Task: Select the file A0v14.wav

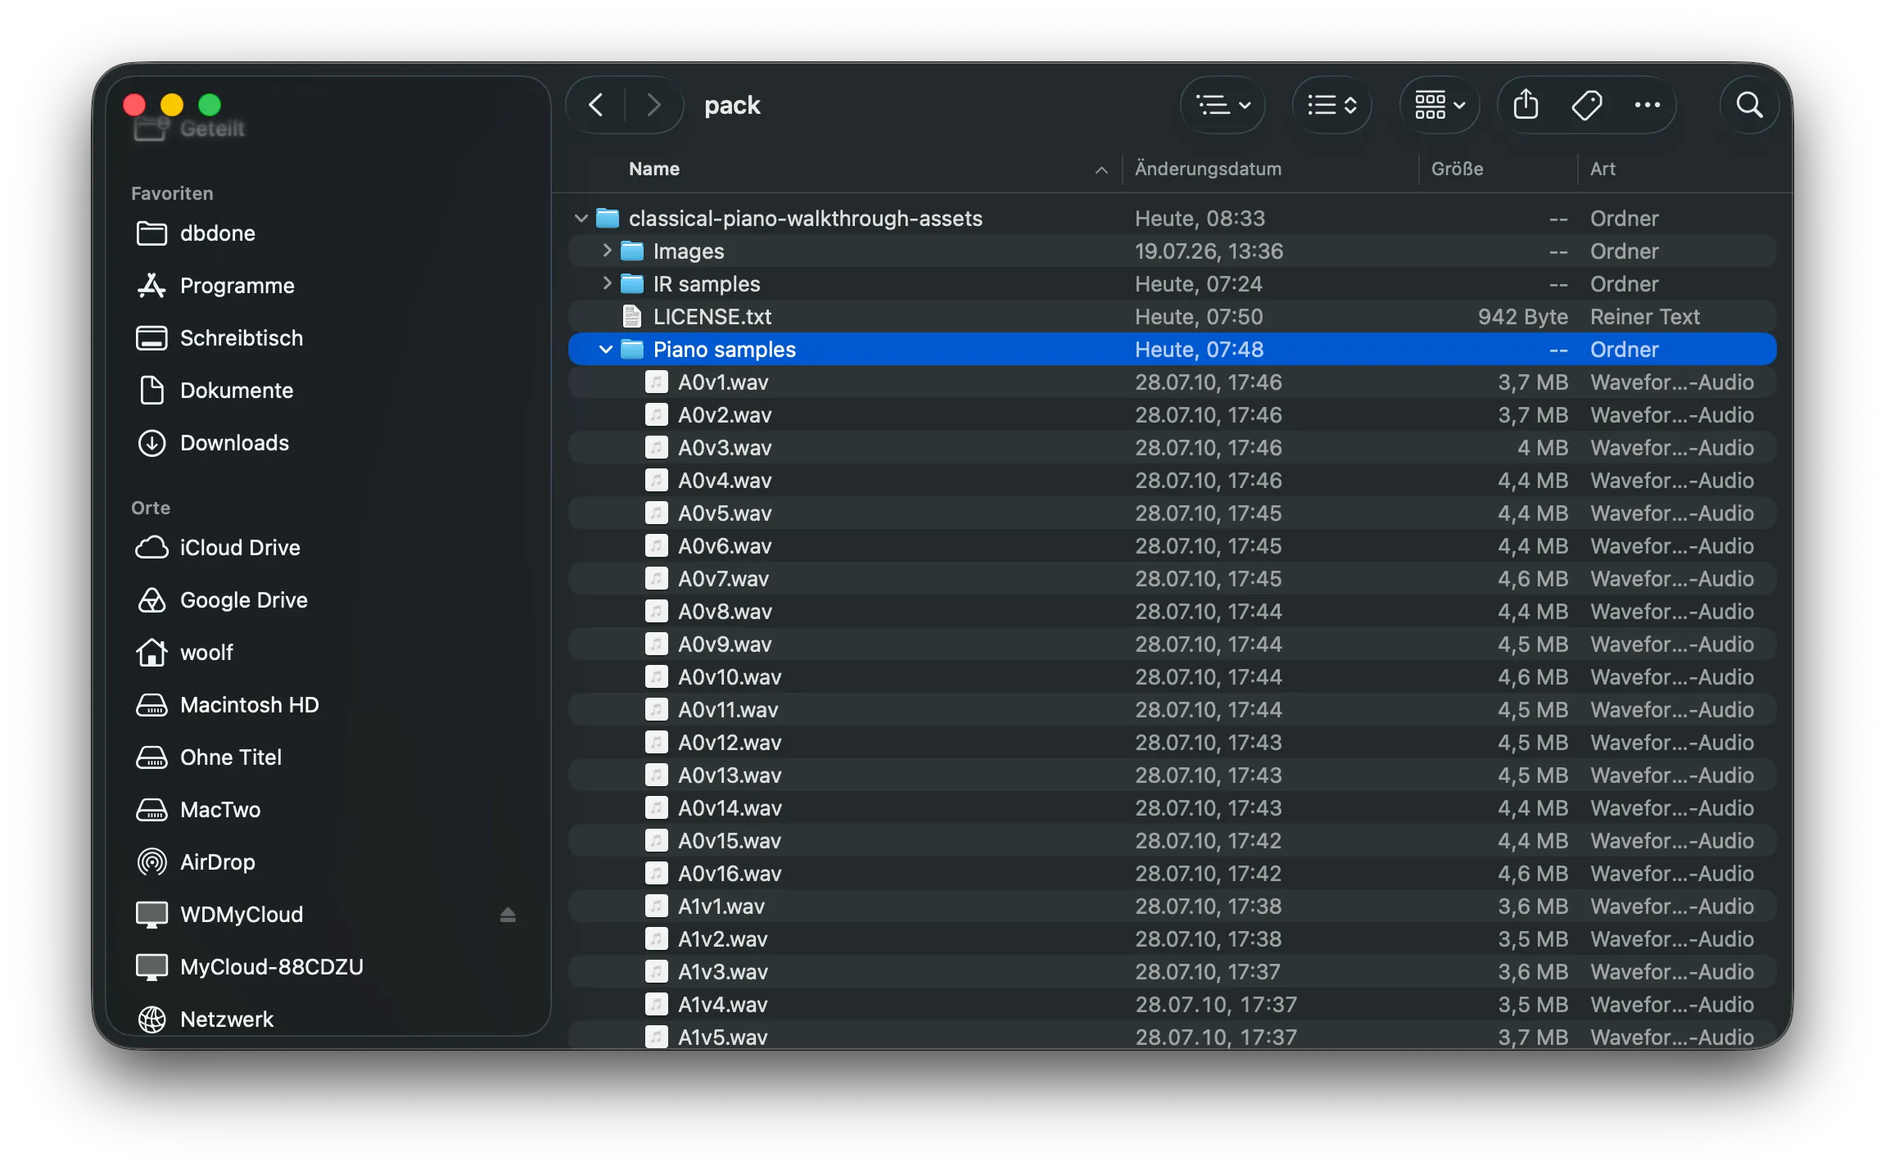Action: [1172, 807]
